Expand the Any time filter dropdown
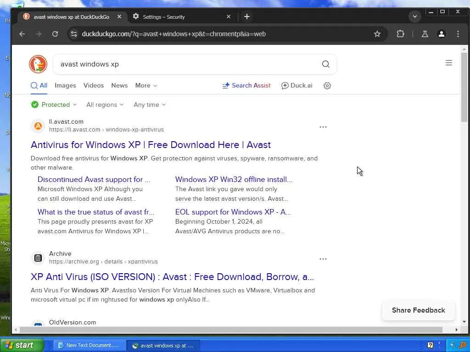Image resolution: width=470 pixels, height=352 pixels. point(150,105)
